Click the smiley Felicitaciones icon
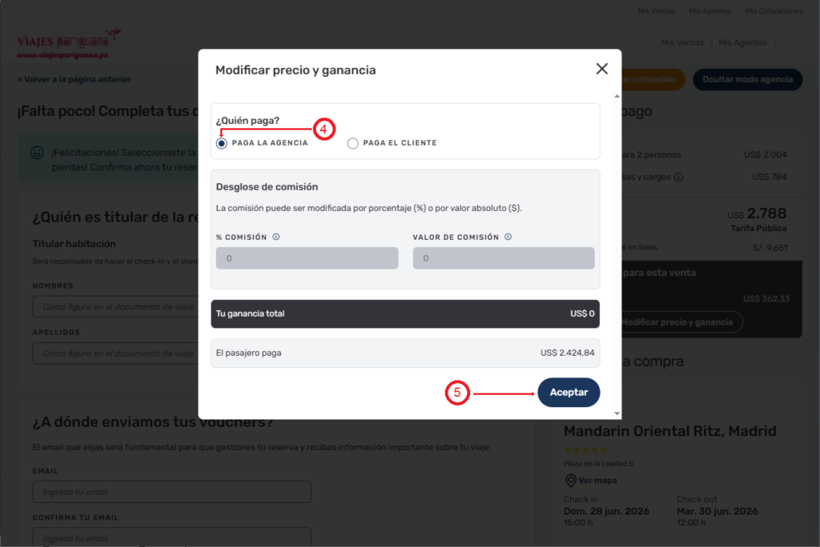The image size is (820, 547). 37,153
